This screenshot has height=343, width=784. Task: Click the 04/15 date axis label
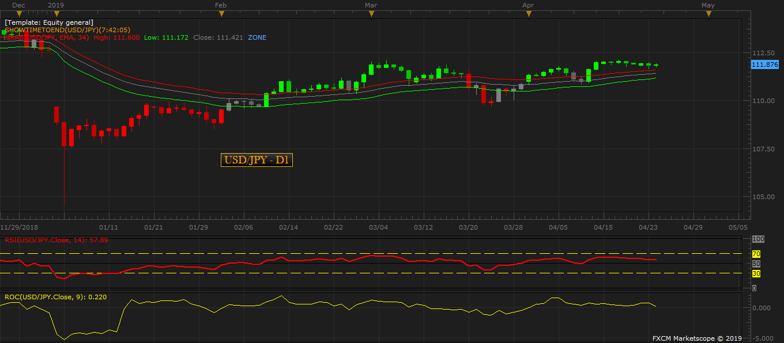coord(603,227)
